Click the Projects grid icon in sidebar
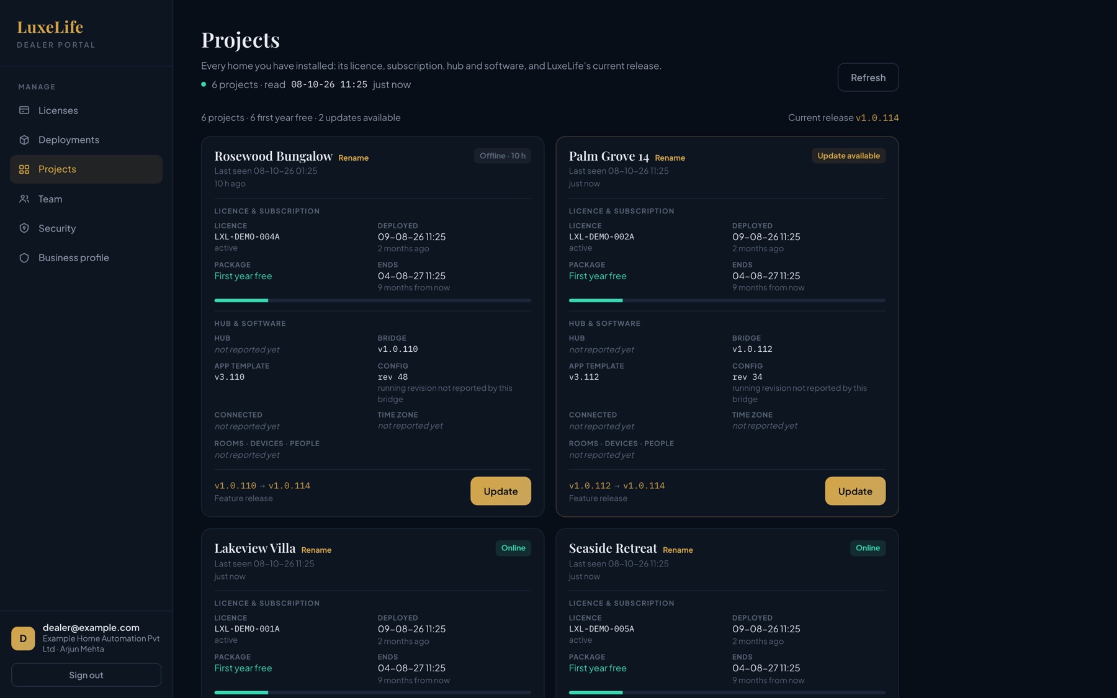Screen dimensions: 1117x698 [x=24, y=169]
